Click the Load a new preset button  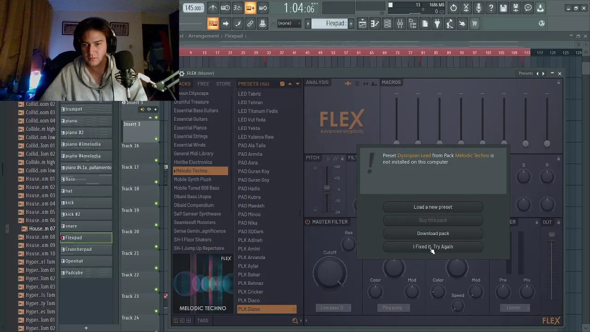point(433,207)
